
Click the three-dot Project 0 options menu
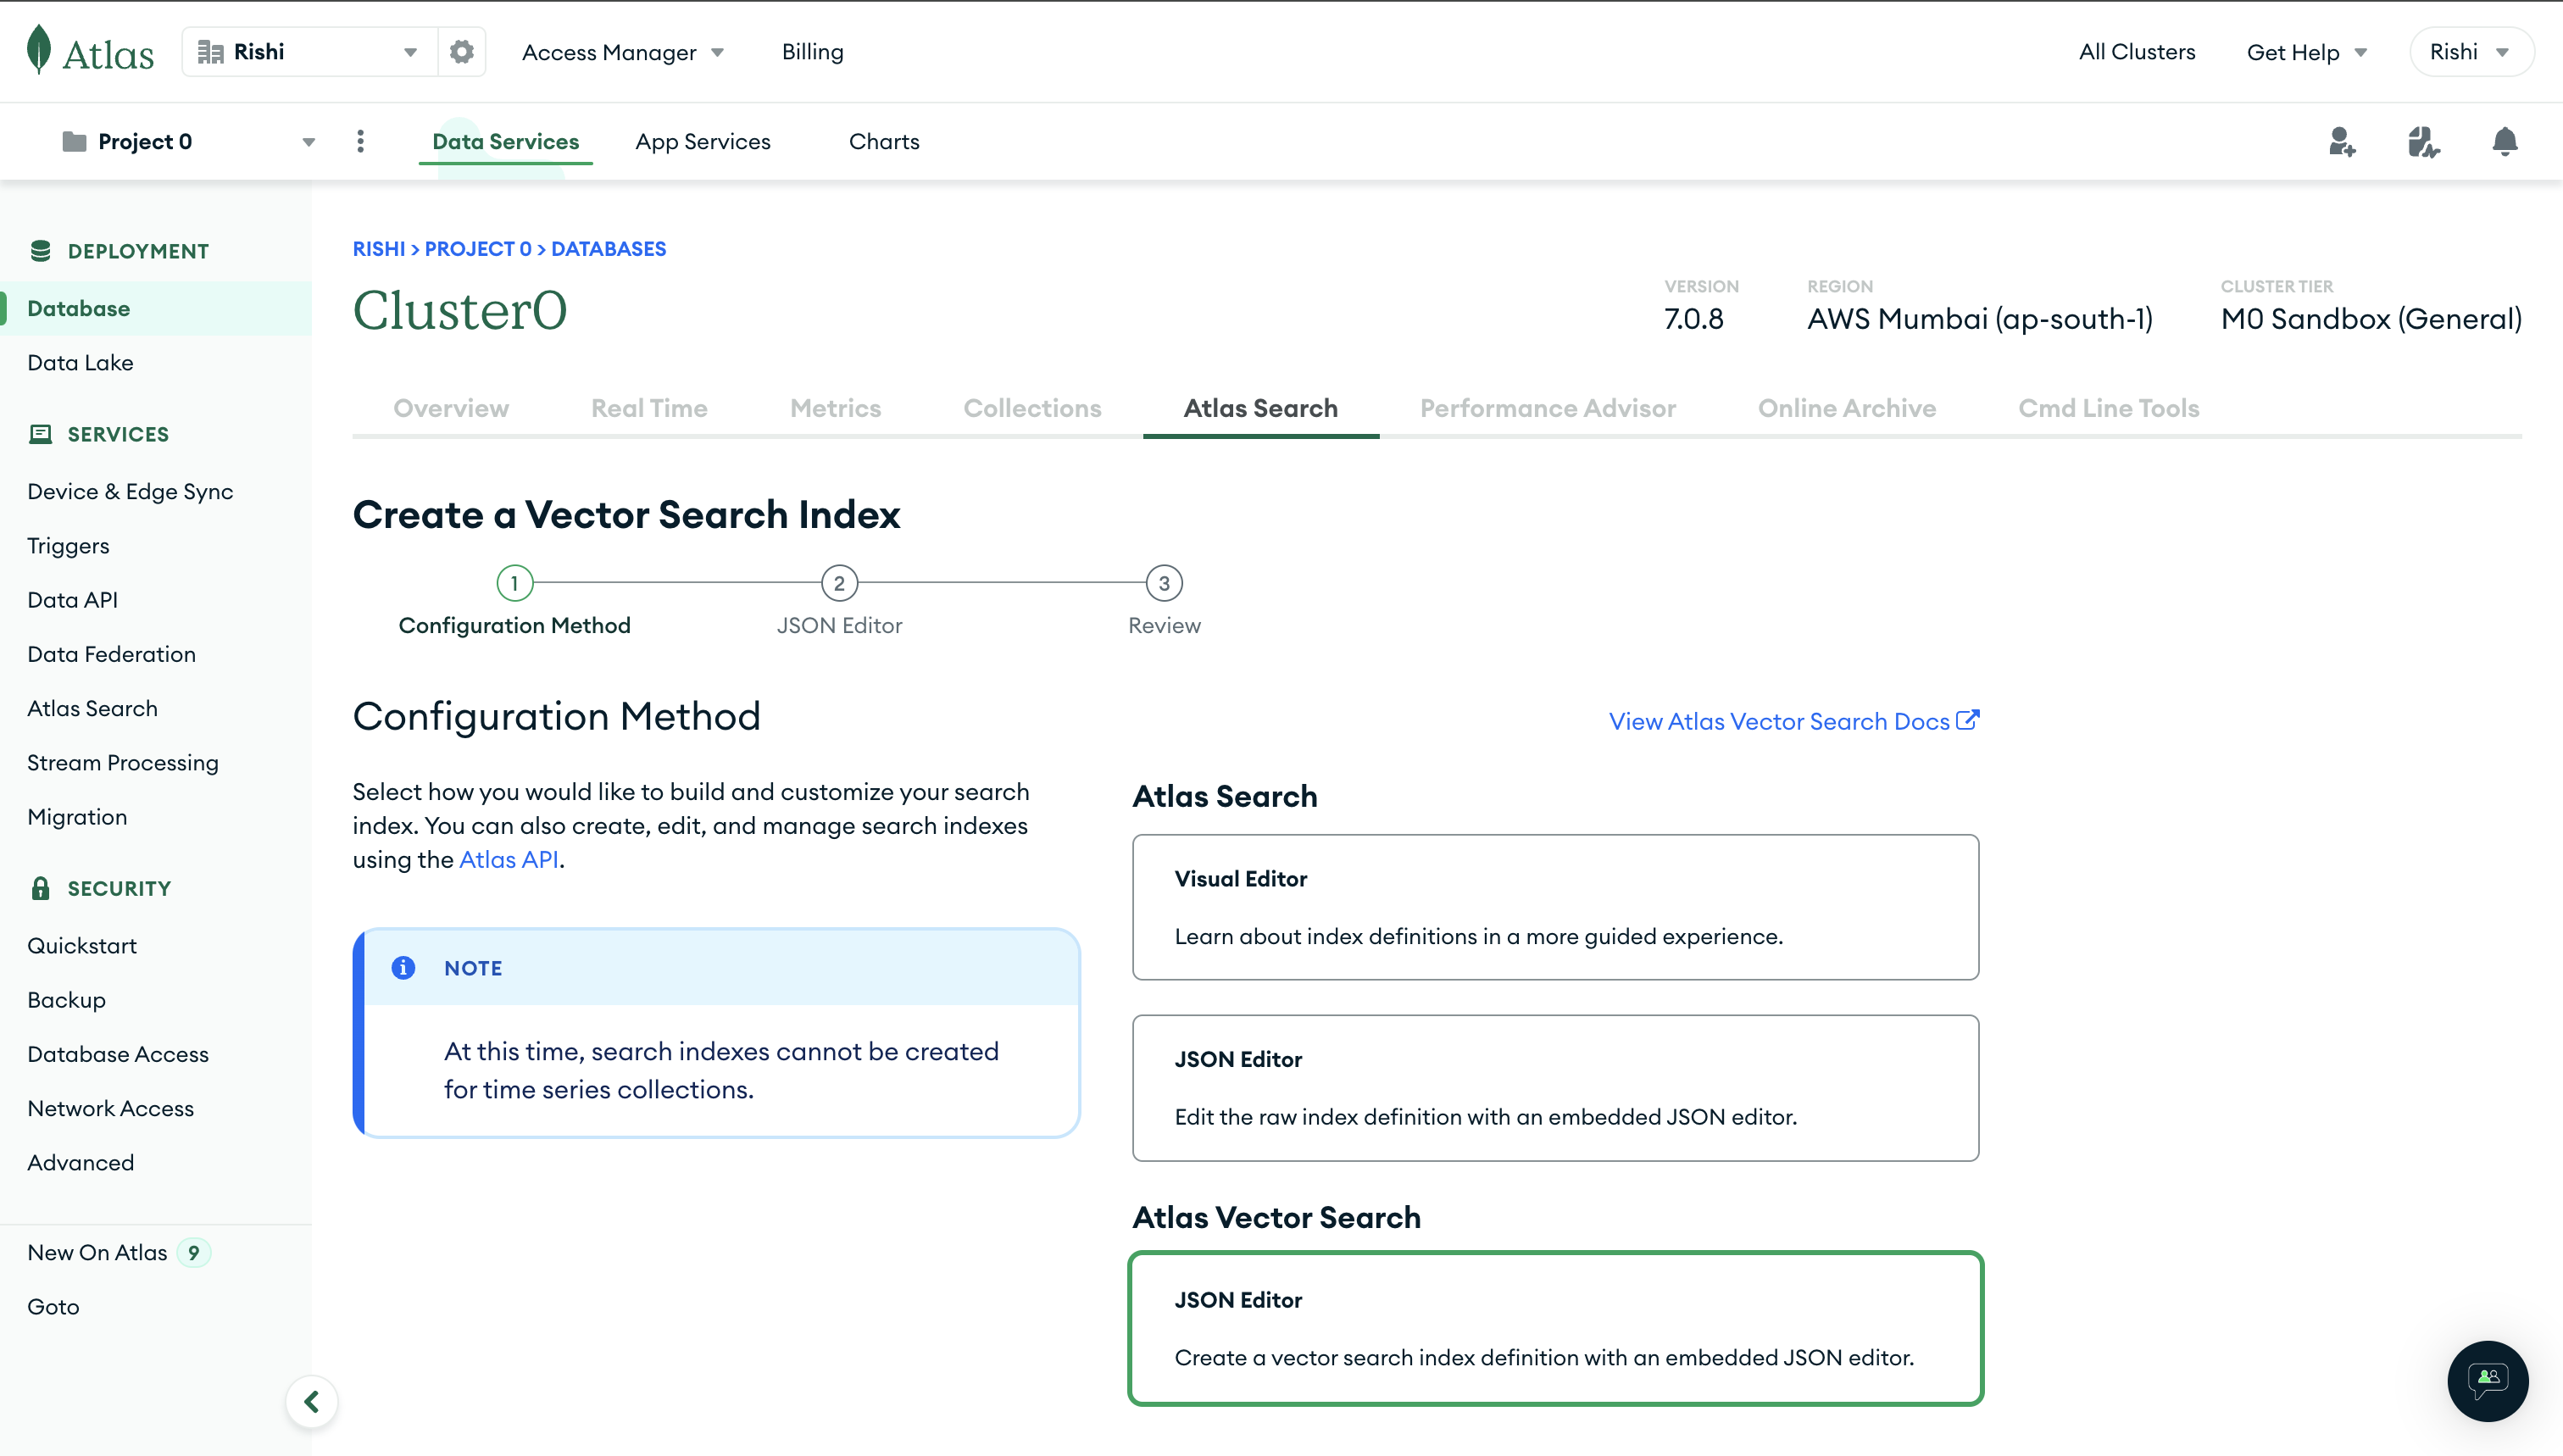(x=359, y=141)
